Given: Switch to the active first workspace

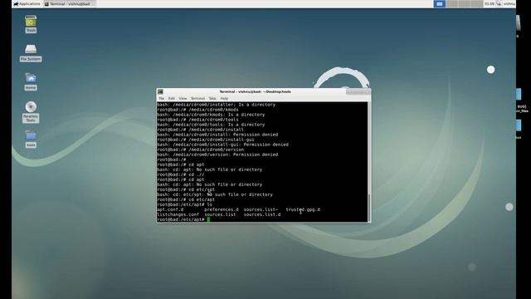Looking at the screenshot, I should (439, 3).
